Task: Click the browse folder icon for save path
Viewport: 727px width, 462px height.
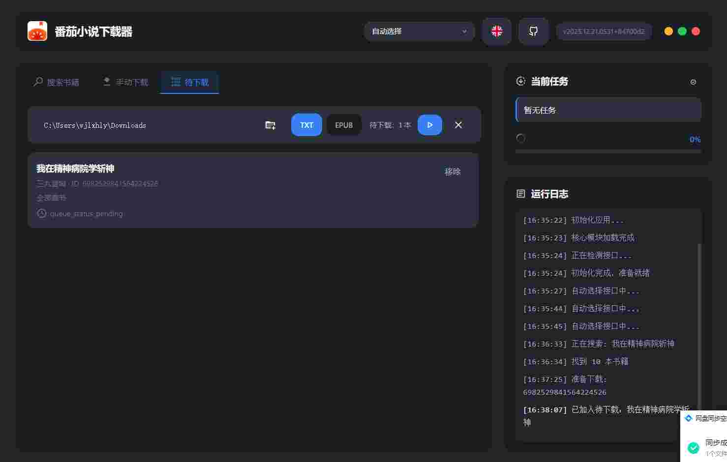Action: [x=270, y=125]
